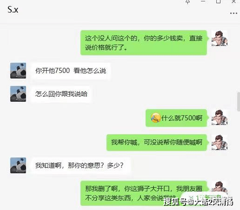Open the contact avatar beside 你开他7500 message
The width and height of the screenshot is (240, 210).
click(18, 71)
